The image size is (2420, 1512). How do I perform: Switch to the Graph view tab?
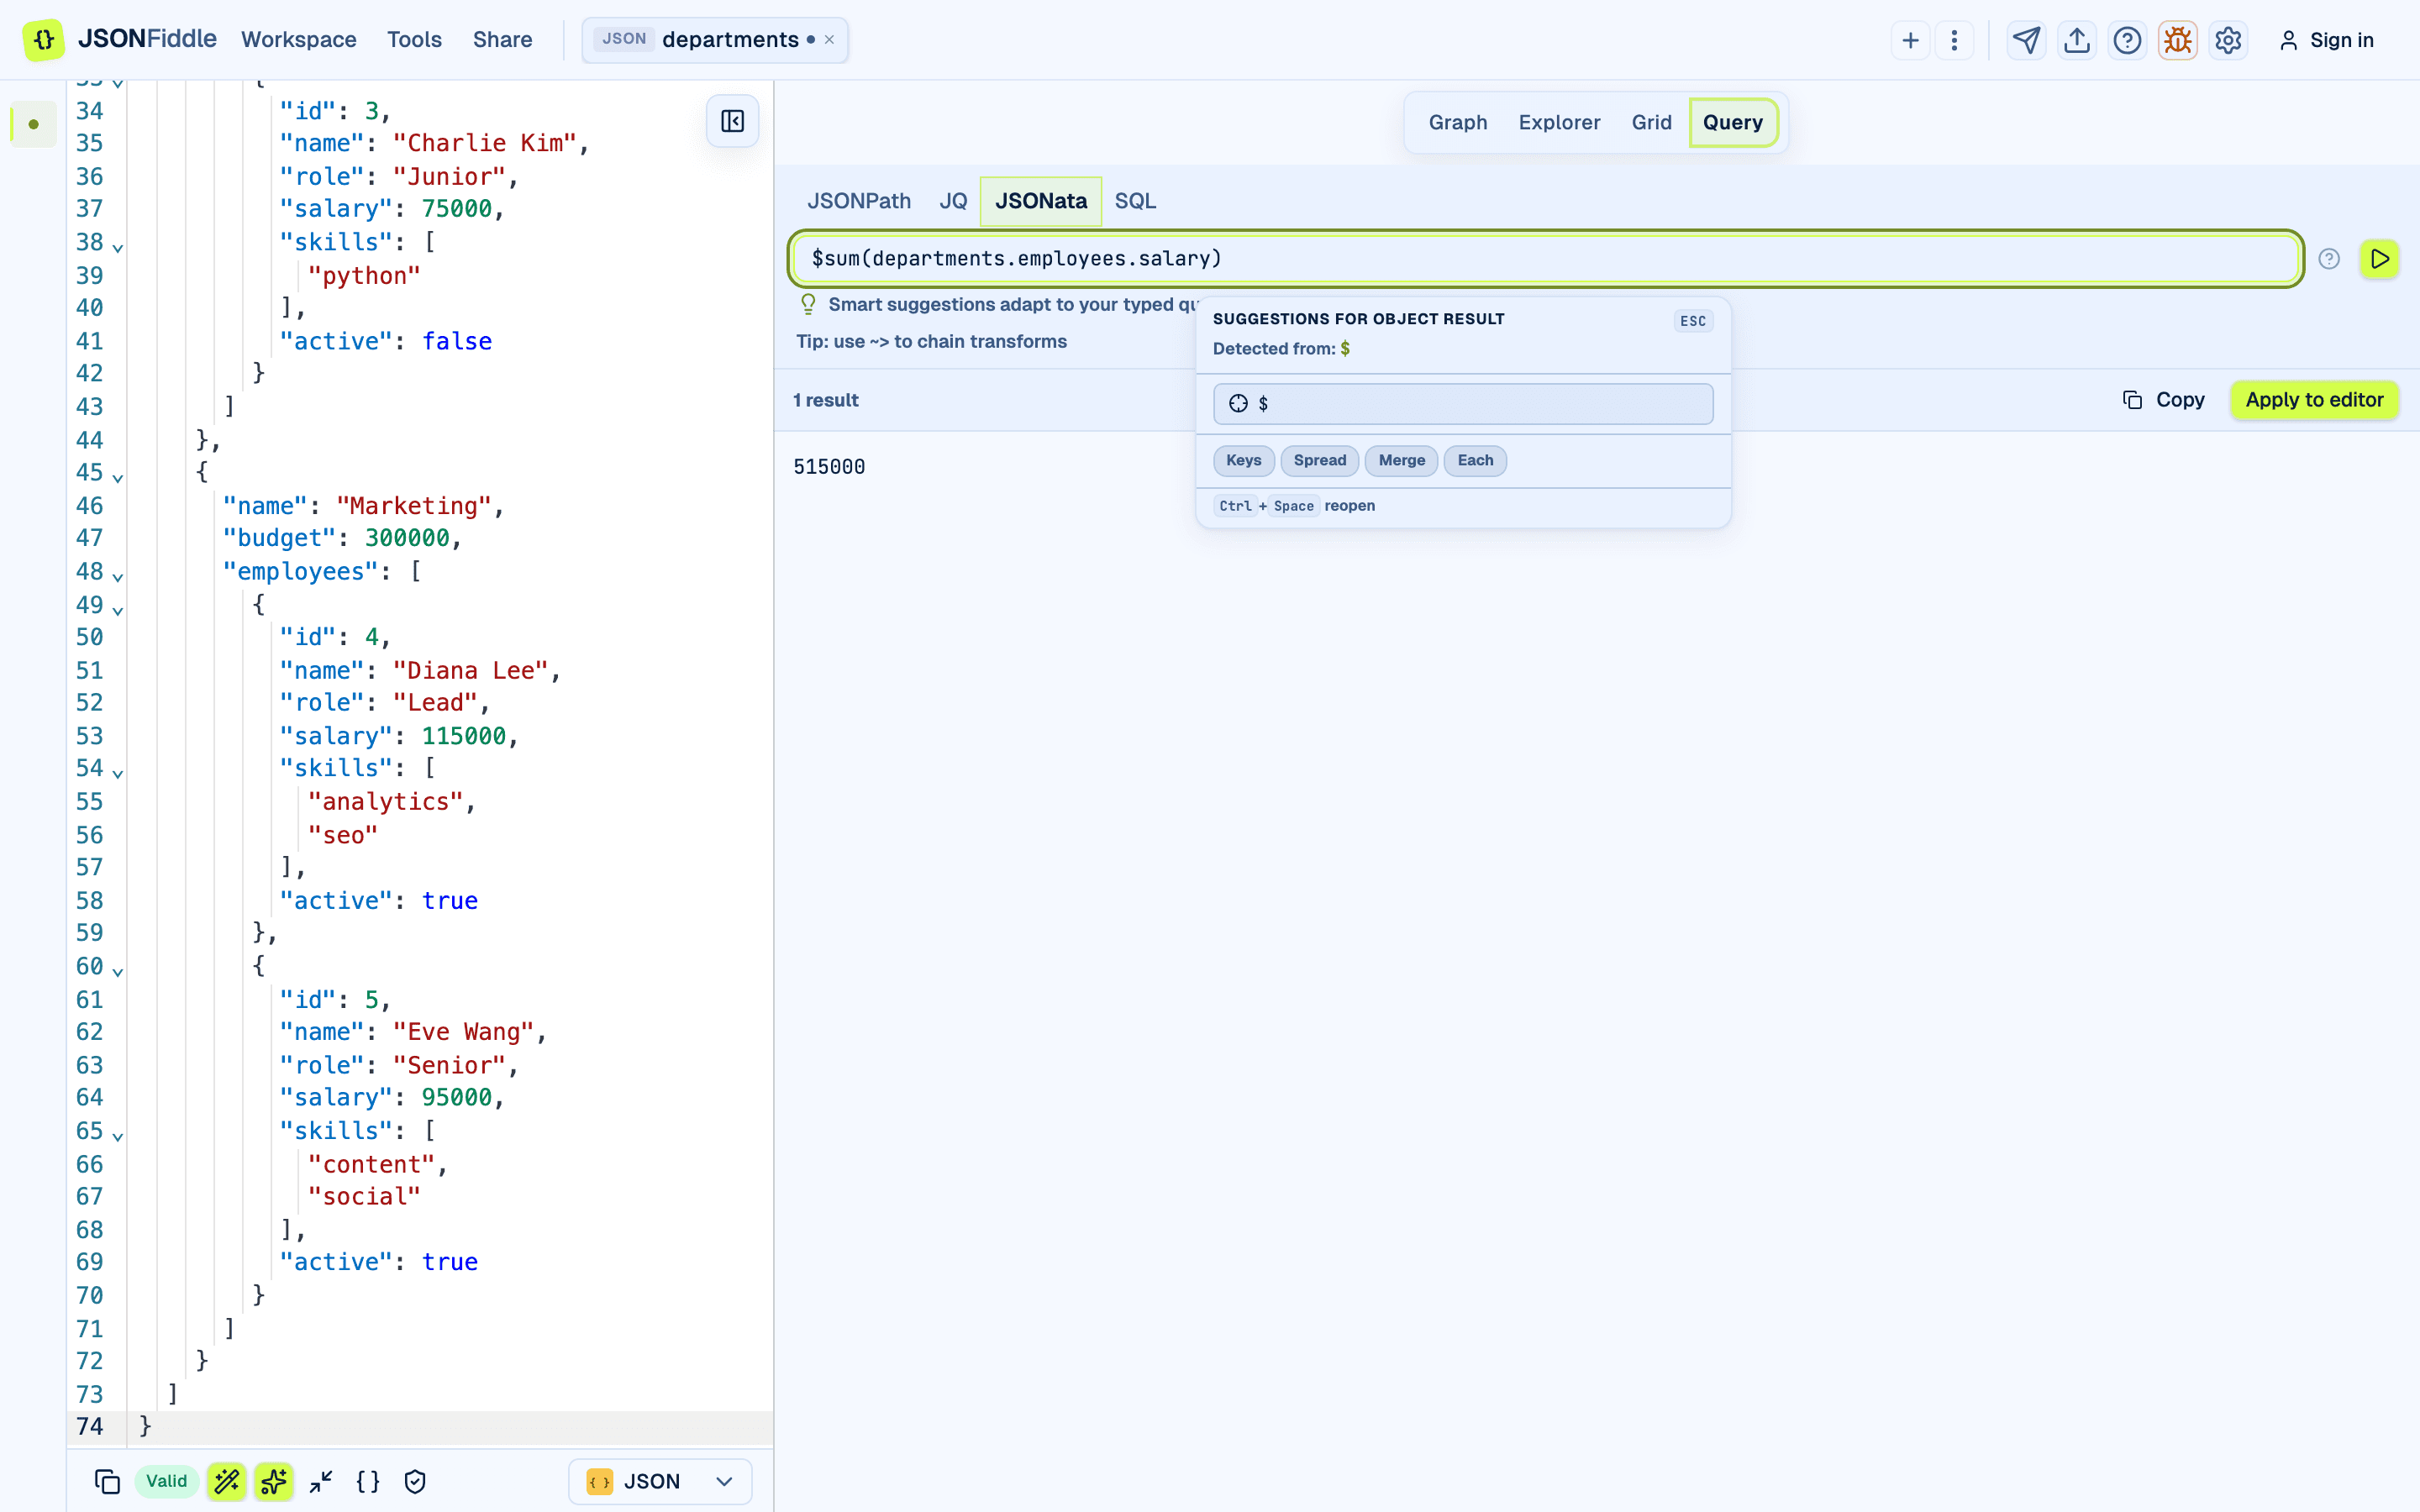point(1457,122)
